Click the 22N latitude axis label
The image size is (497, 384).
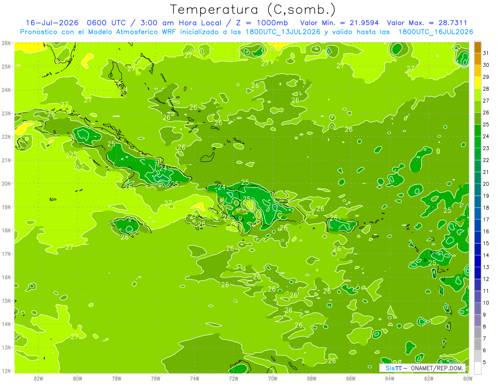tap(6, 137)
